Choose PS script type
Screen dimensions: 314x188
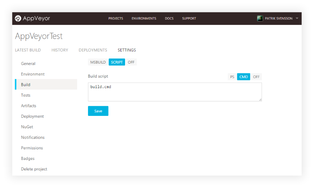[232, 77]
